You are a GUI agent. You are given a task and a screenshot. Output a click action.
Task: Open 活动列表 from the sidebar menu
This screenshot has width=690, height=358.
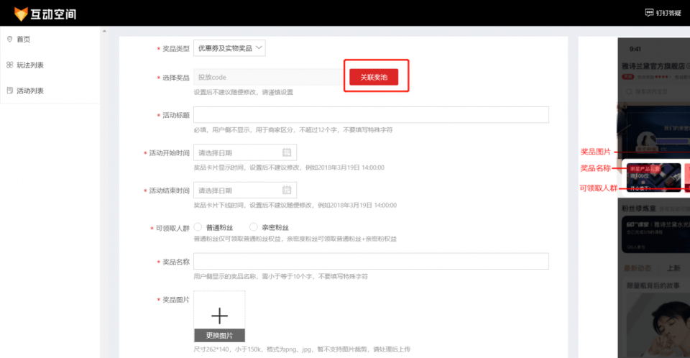[30, 91]
